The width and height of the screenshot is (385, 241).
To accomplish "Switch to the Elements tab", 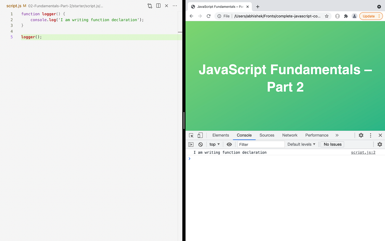I will point(220,135).
